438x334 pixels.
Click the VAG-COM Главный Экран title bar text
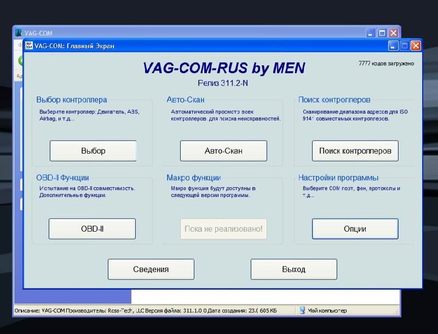click(74, 46)
